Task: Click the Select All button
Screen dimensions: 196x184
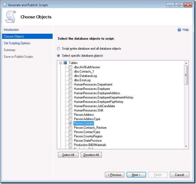Action: pos(68,155)
